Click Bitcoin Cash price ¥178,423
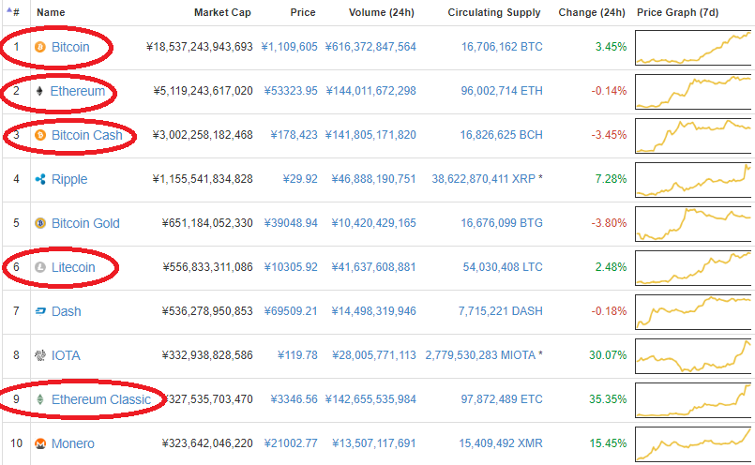This screenshot has height=465, width=755. click(x=294, y=135)
